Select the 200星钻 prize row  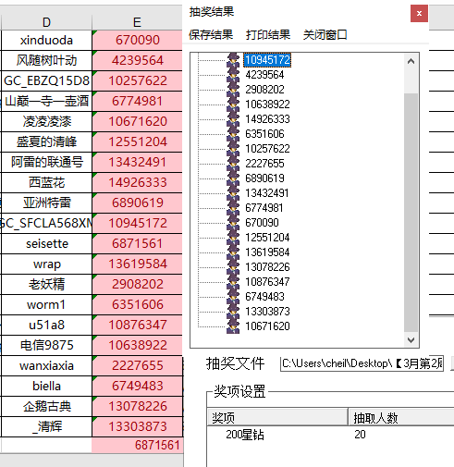pyautogui.click(x=330, y=435)
